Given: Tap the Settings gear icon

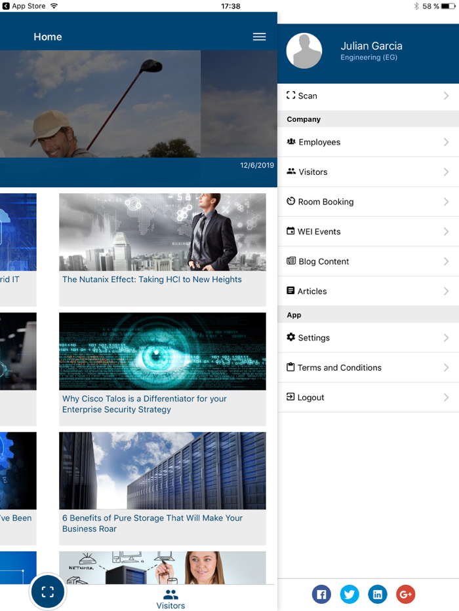Looking at the screenshot, I should click(x=290, y=337).
